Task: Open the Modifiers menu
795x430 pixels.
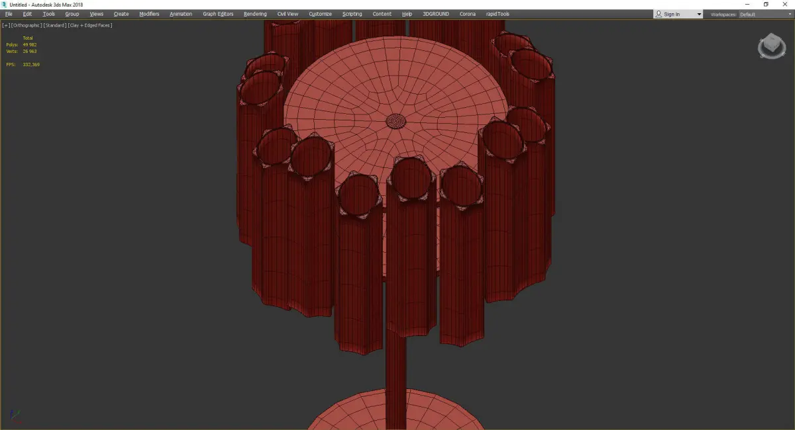Action: 149,14
